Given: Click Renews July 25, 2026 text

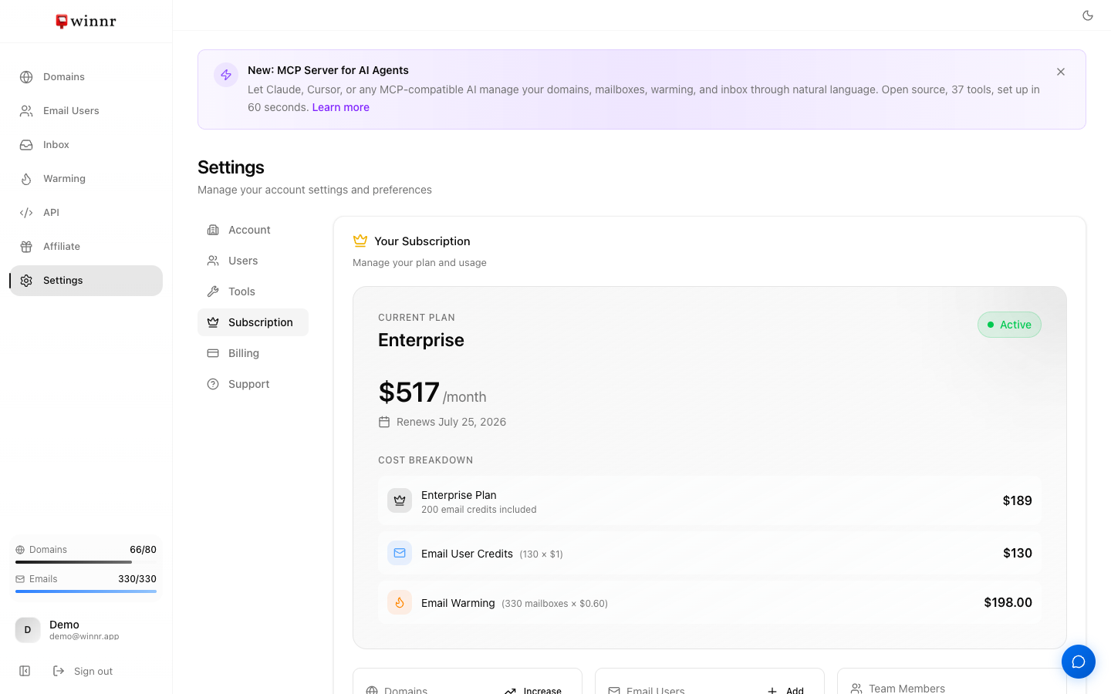Looking at the screenshot, I should [x=451, y=422].
